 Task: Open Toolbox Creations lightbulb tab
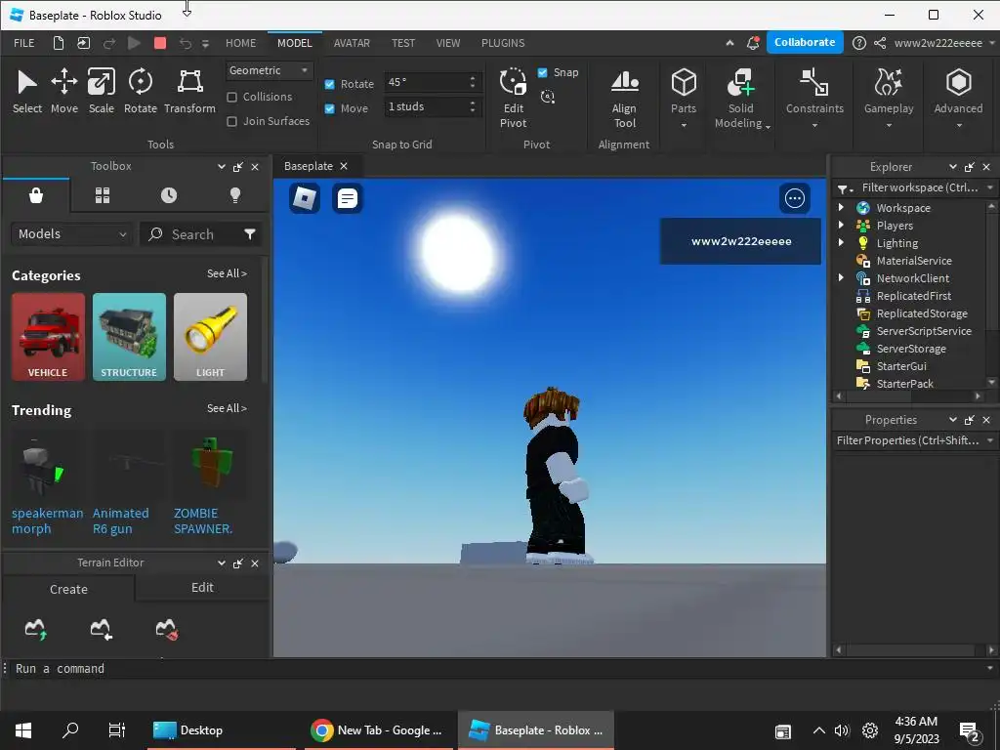(x=235, y=195)
